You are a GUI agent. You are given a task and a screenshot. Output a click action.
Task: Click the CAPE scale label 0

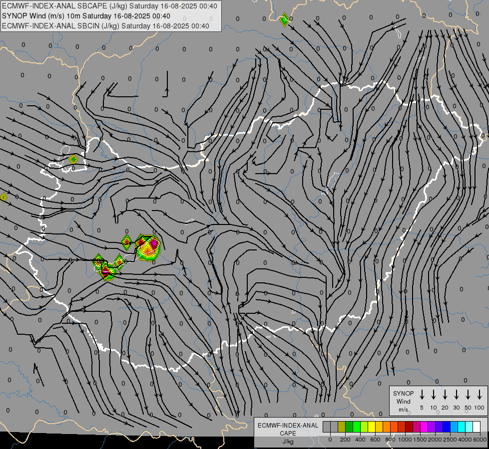pos(330,440)
